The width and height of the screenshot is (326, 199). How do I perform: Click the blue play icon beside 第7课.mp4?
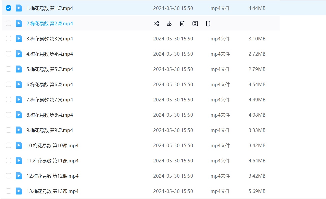(x=19, y=100)
